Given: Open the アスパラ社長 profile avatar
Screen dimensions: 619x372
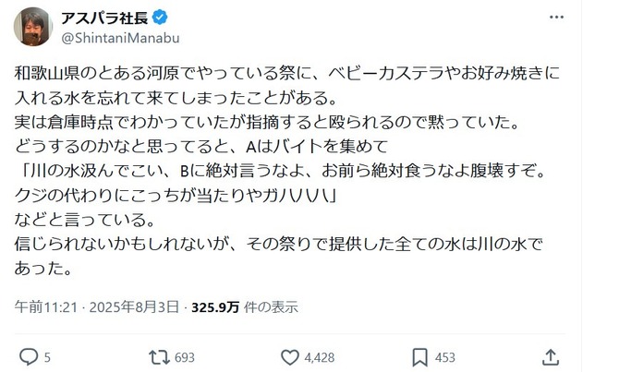Looking at the screenshot, I should 33,27.
